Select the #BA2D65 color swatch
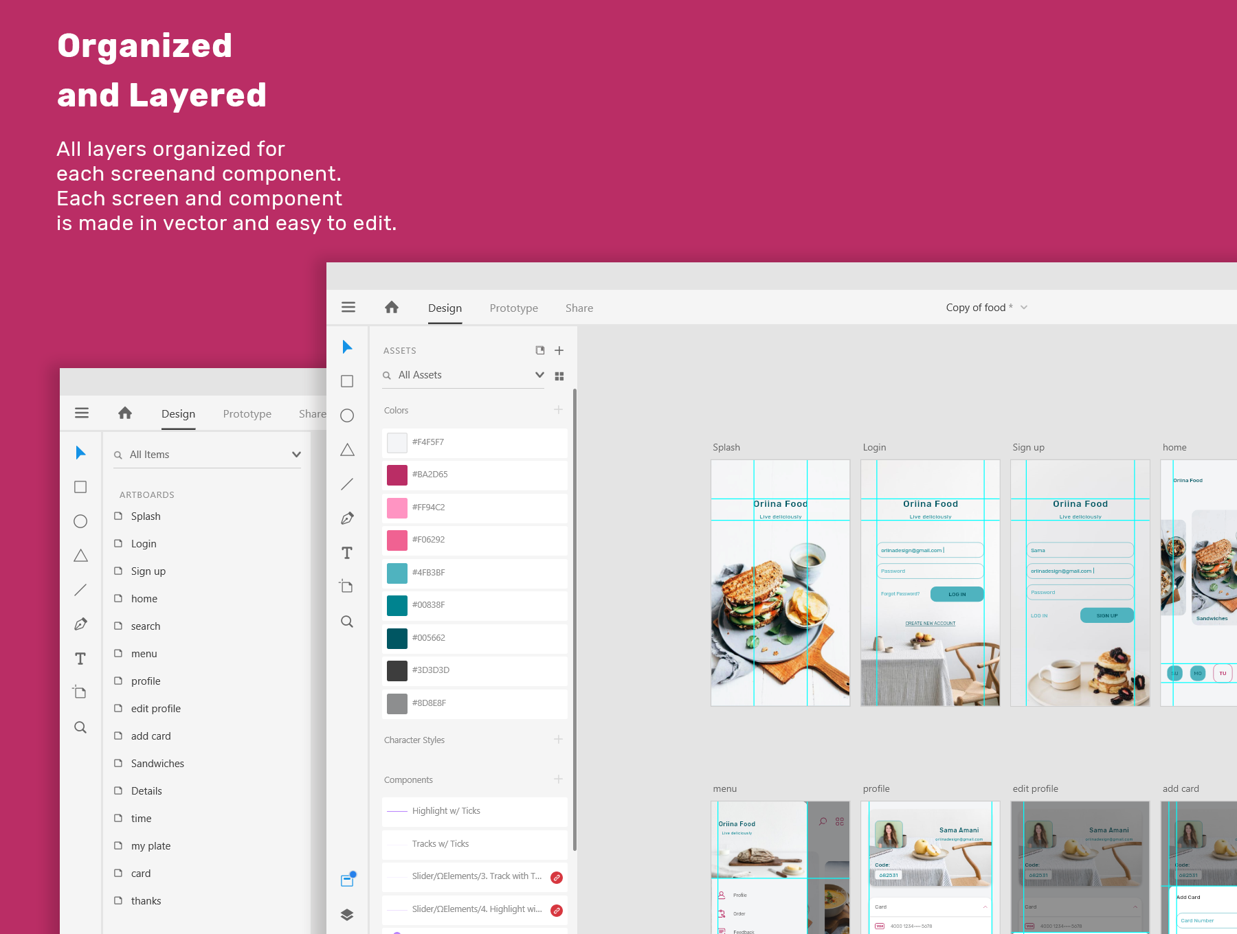The width and height of the screenshot is (1237, 934). coord(397,475)
